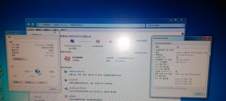Image resolution: width=226 pixels, height=101 pixels.
Task: Click the horizontal scrollbar thumb in the details list
Action: pyautogui.click(x=171, y=87)
